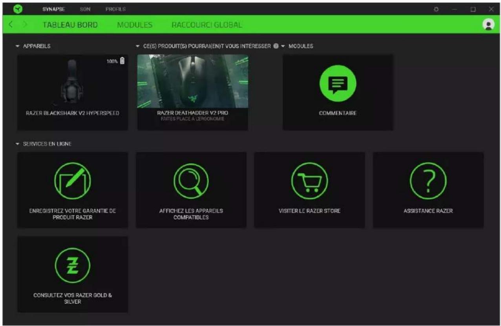
Task: Click RAZER DEATHADDER V2 PRO text
Action: pos(192,113)
